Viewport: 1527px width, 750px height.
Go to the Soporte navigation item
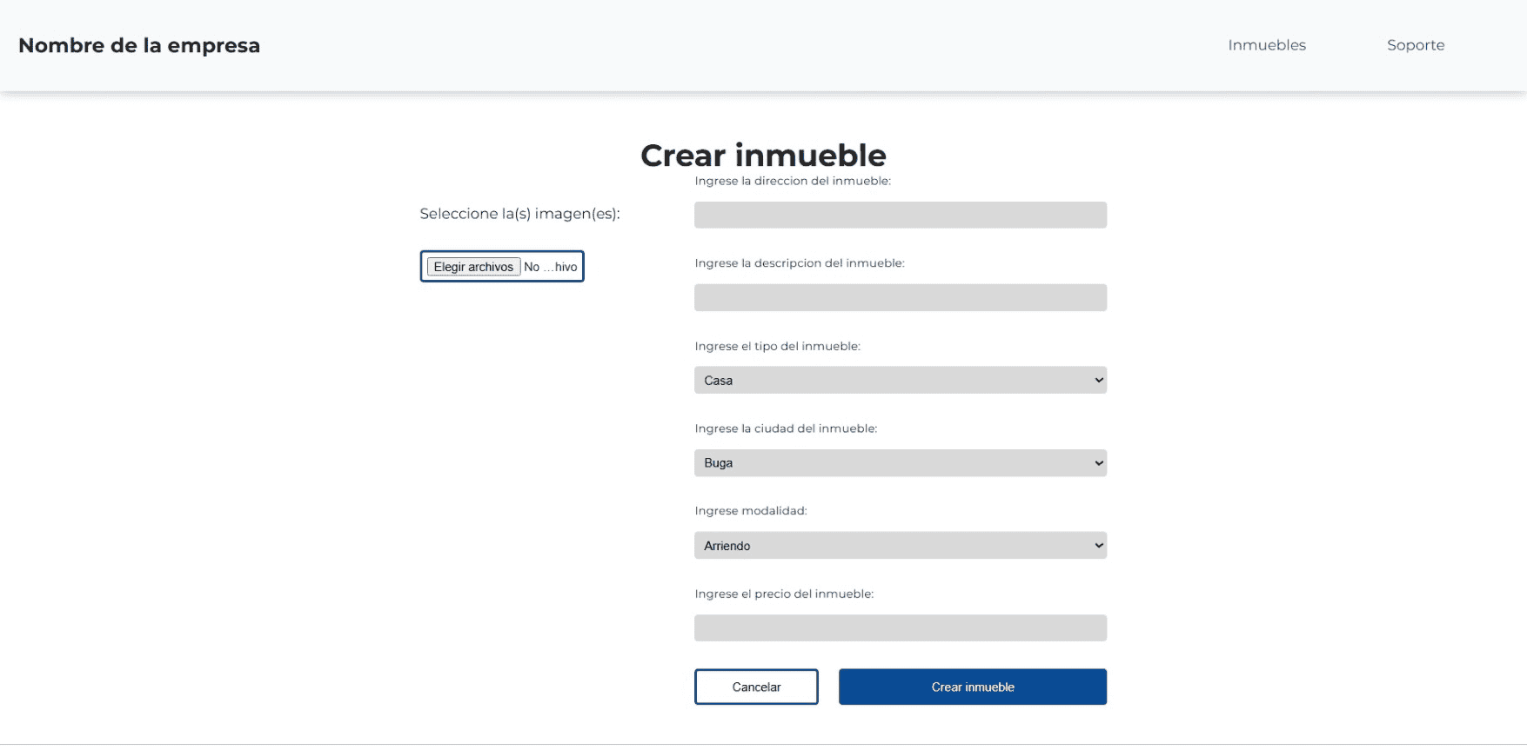[1416, 45]
